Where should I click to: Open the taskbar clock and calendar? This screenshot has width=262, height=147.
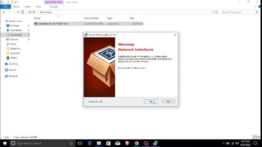tap(245, 143)
